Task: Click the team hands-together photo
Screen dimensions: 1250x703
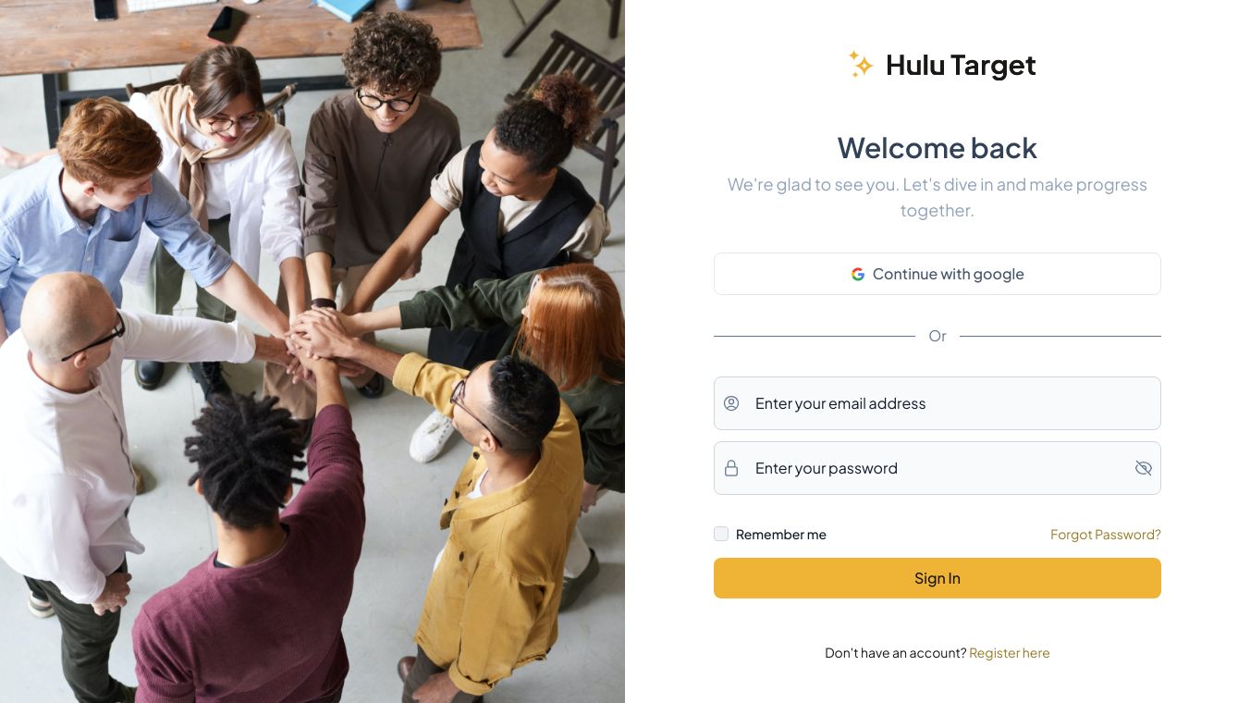Action: (x=312, y=351)
